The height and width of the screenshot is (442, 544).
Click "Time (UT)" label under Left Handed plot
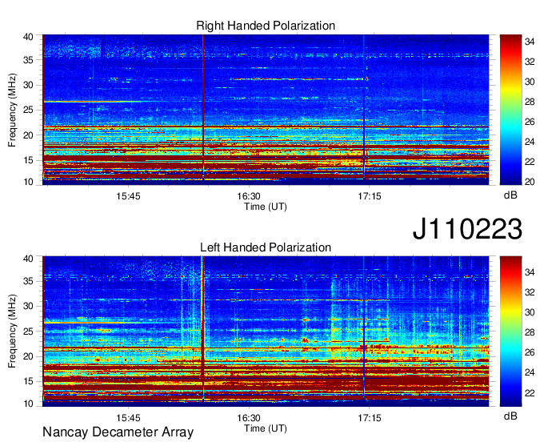point(266,428)
